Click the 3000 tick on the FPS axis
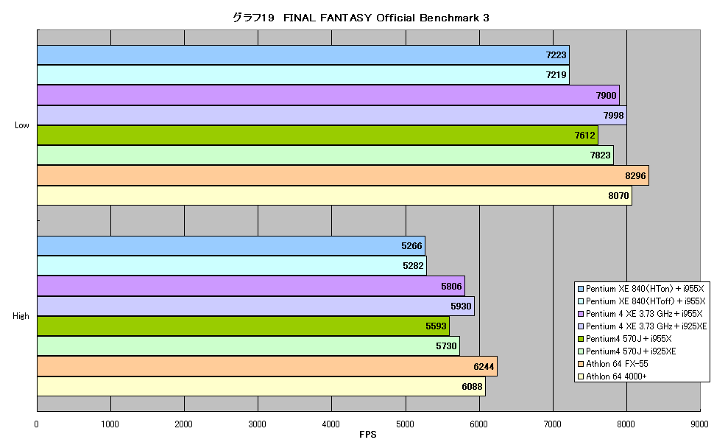714x445 pixels. point(258,424)
